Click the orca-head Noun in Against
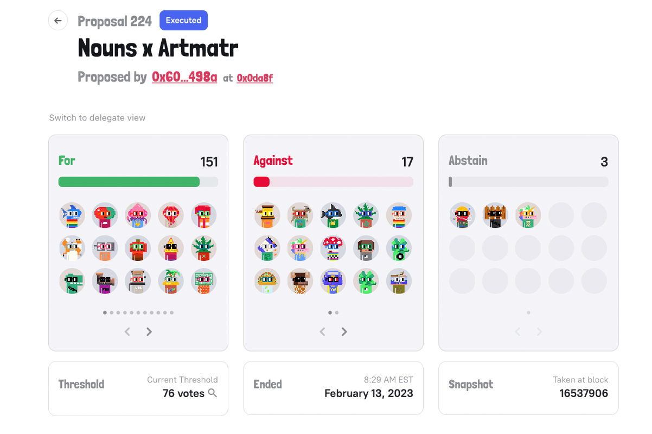 (x=333, y=215)
